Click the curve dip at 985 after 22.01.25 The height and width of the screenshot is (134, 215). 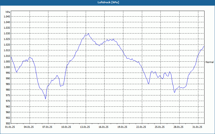[x=148, y=84]
